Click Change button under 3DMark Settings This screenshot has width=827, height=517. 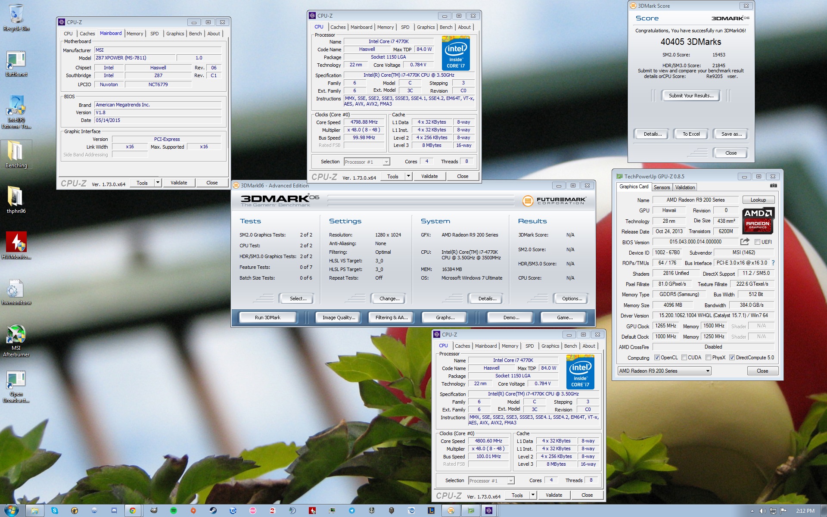tap(389, 299)
